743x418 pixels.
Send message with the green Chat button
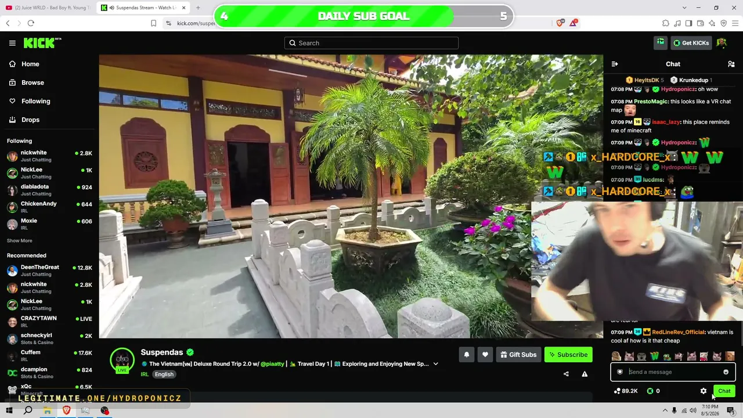[724, 391]
